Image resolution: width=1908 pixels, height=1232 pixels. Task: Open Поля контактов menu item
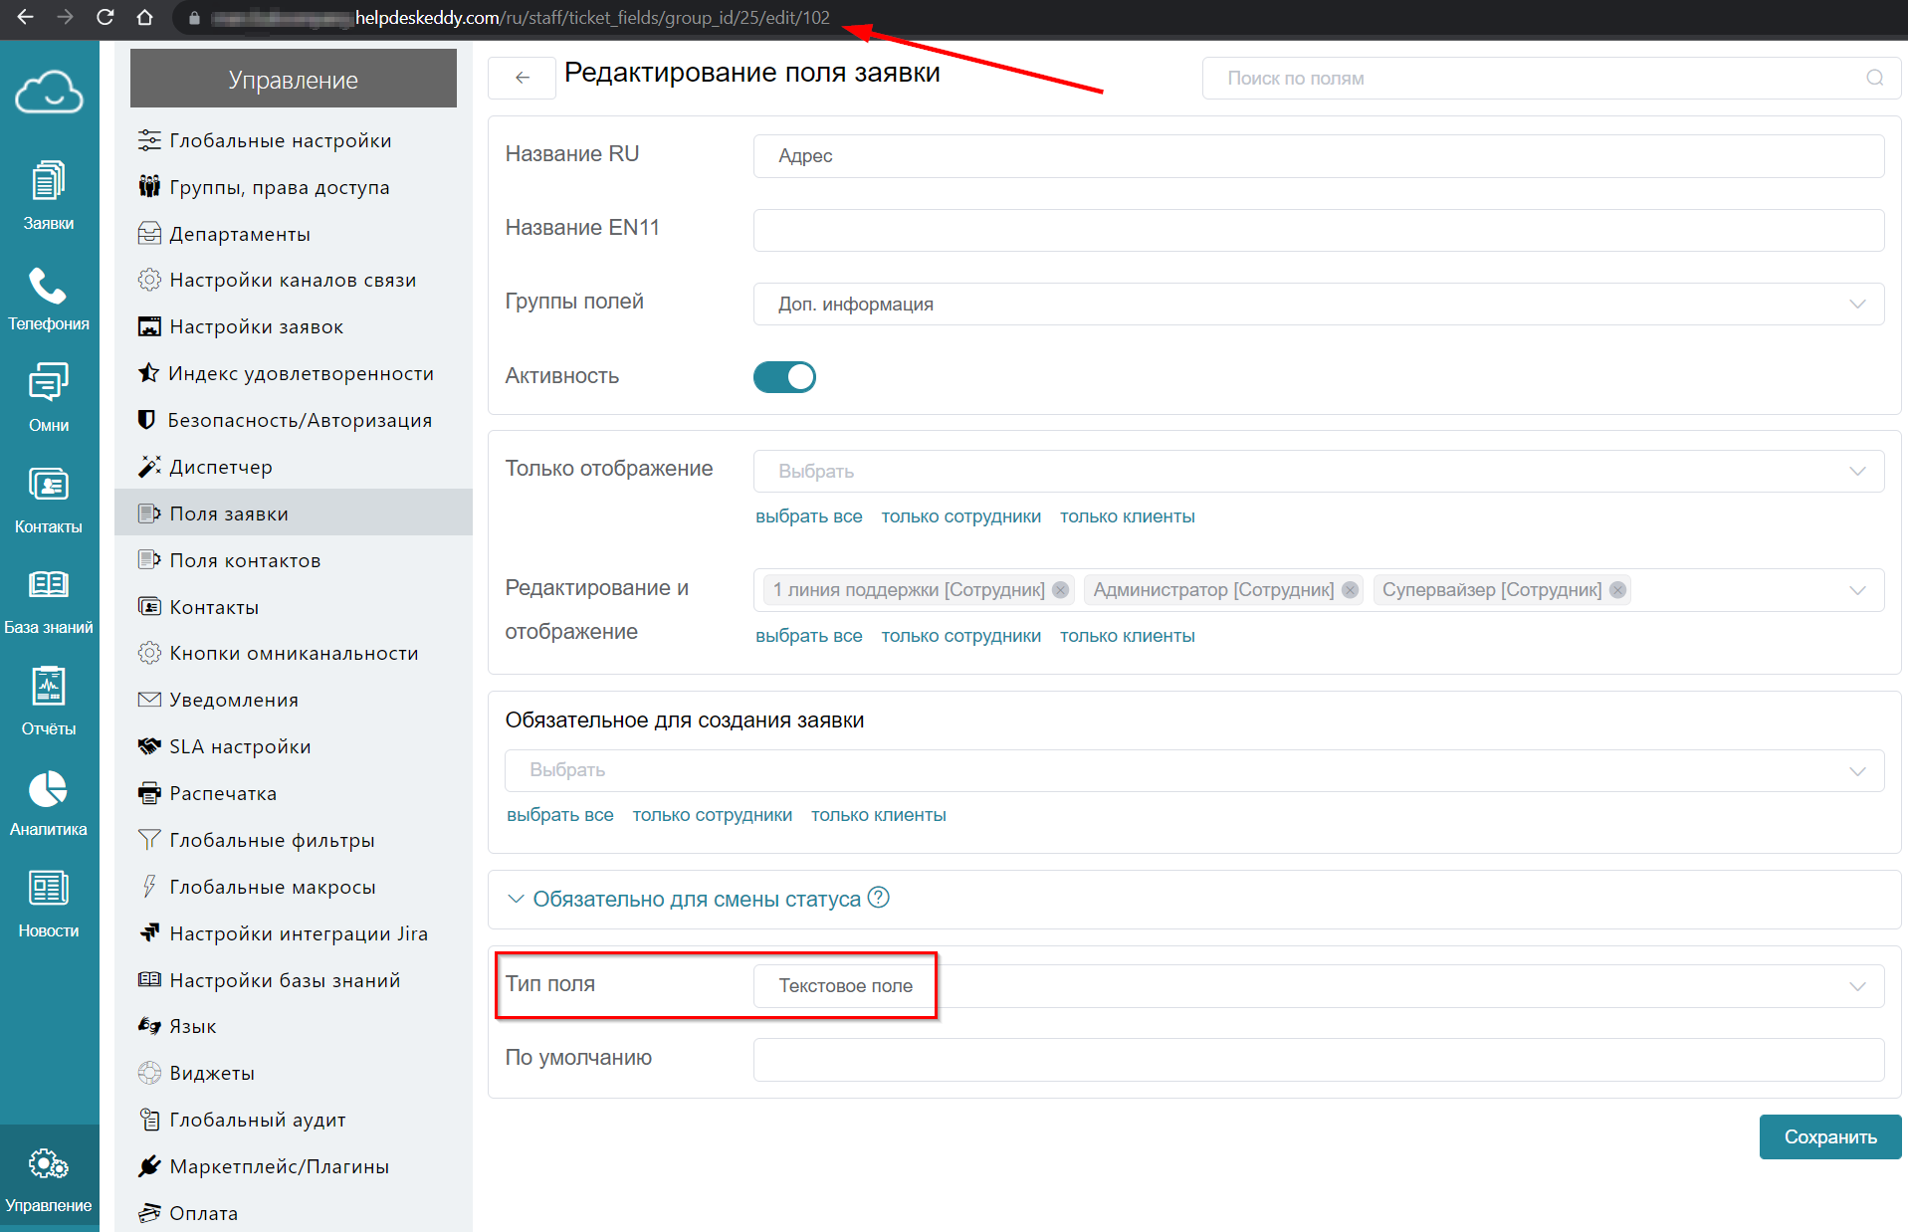coord(294,560)
